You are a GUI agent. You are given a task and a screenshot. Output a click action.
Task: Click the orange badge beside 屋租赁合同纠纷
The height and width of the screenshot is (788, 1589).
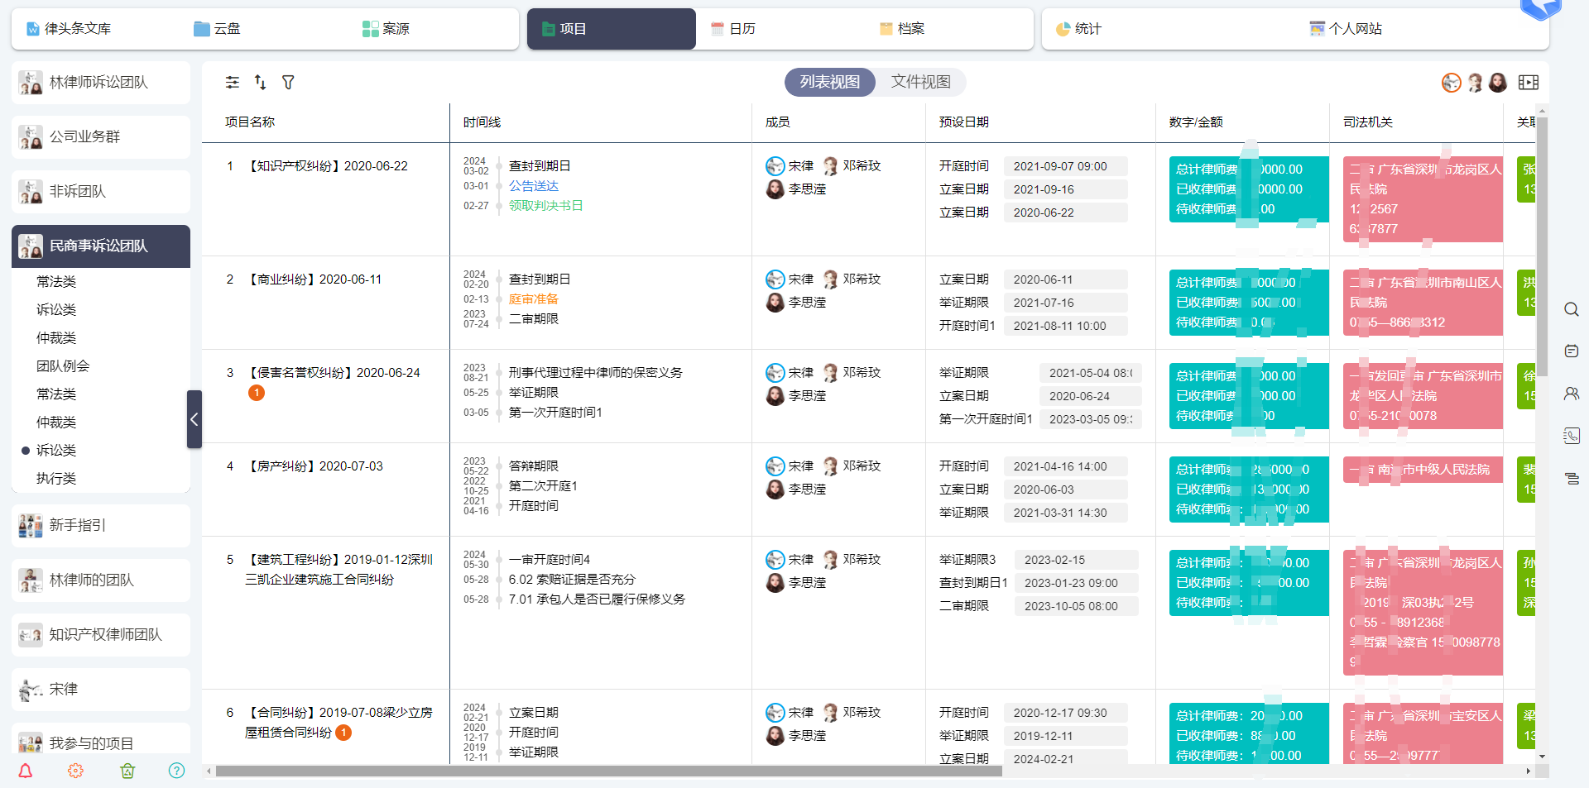tap(343, 733)
